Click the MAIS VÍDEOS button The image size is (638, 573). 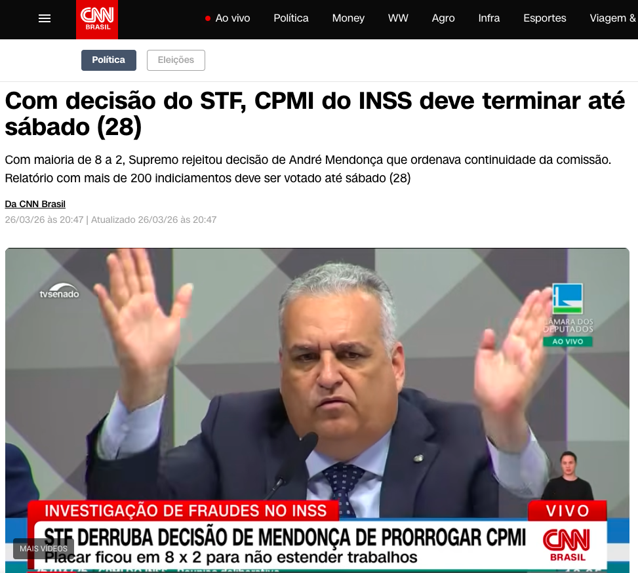tap(43, 549)
